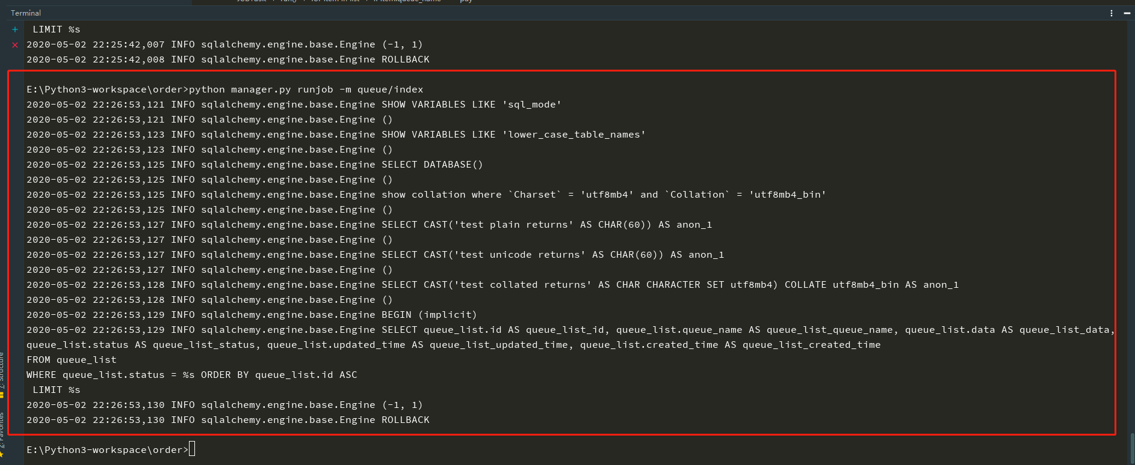Viewport: 1135px width, 465px height.
Task: Click the SHOW VARIABLES LIKE 'sql_mode' log line
Action: point(294,105)
